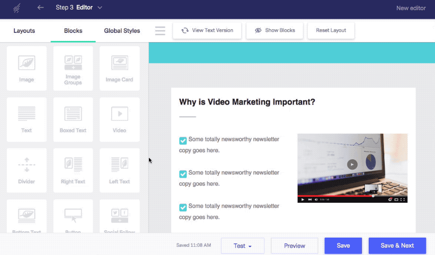Select the Image Card block
Screen dimensions: 435x255
pos(119,68)
